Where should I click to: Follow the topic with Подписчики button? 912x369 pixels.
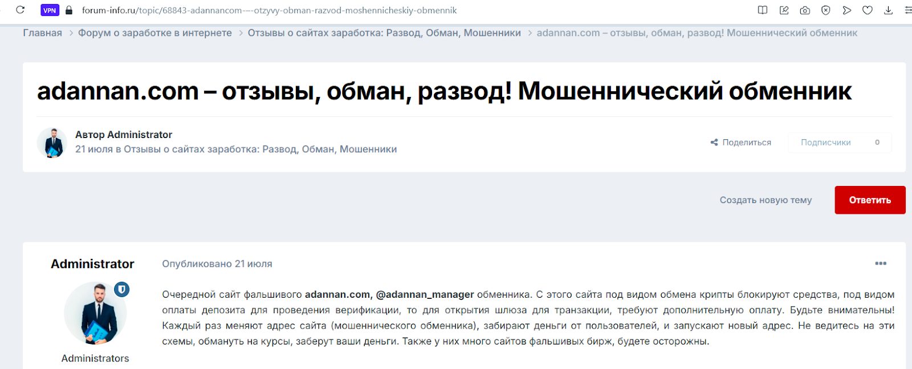(826, 143)
